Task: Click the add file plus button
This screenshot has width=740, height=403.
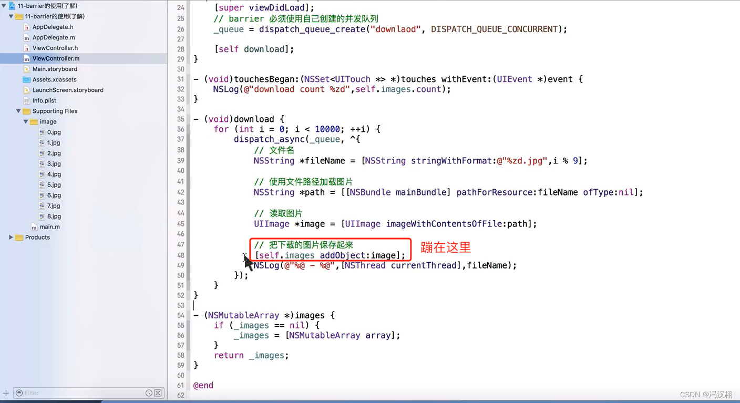Action: [6, 393]
